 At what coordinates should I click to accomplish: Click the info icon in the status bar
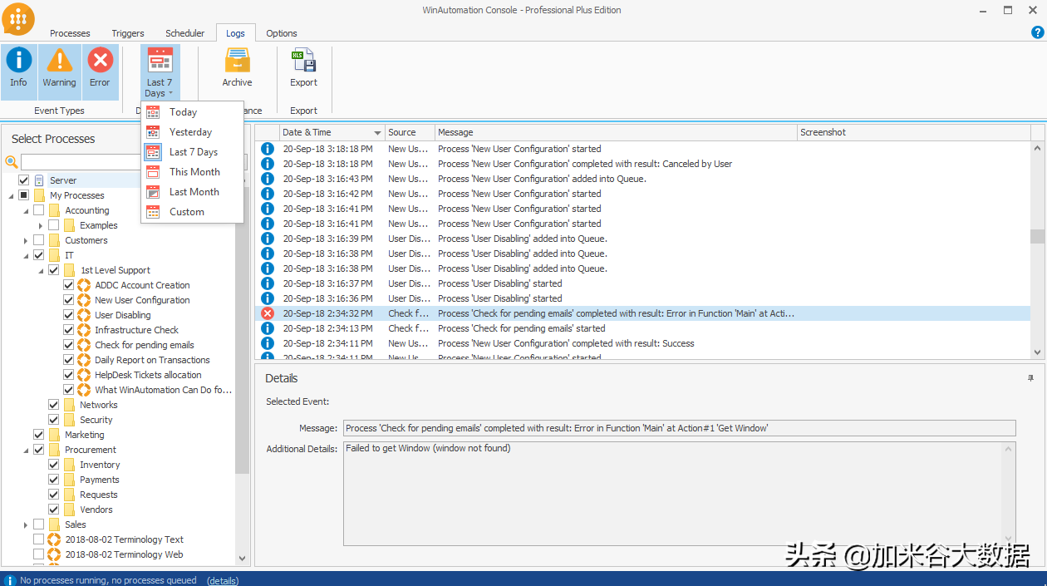[10, 580]
